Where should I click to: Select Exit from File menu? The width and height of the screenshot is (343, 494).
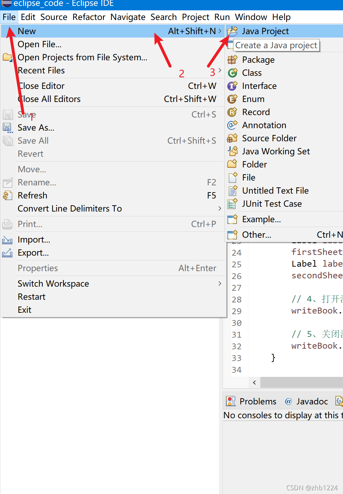pyautogui.click(x=113, y=310)
